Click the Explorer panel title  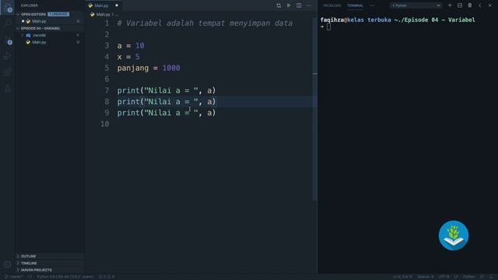click(x=30, y=5)
